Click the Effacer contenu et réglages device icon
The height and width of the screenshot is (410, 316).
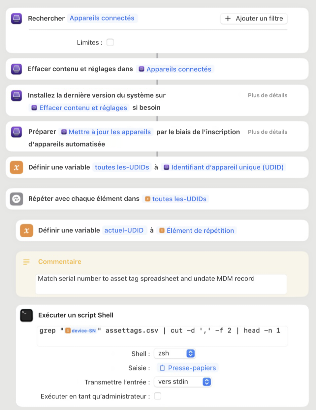16,69
